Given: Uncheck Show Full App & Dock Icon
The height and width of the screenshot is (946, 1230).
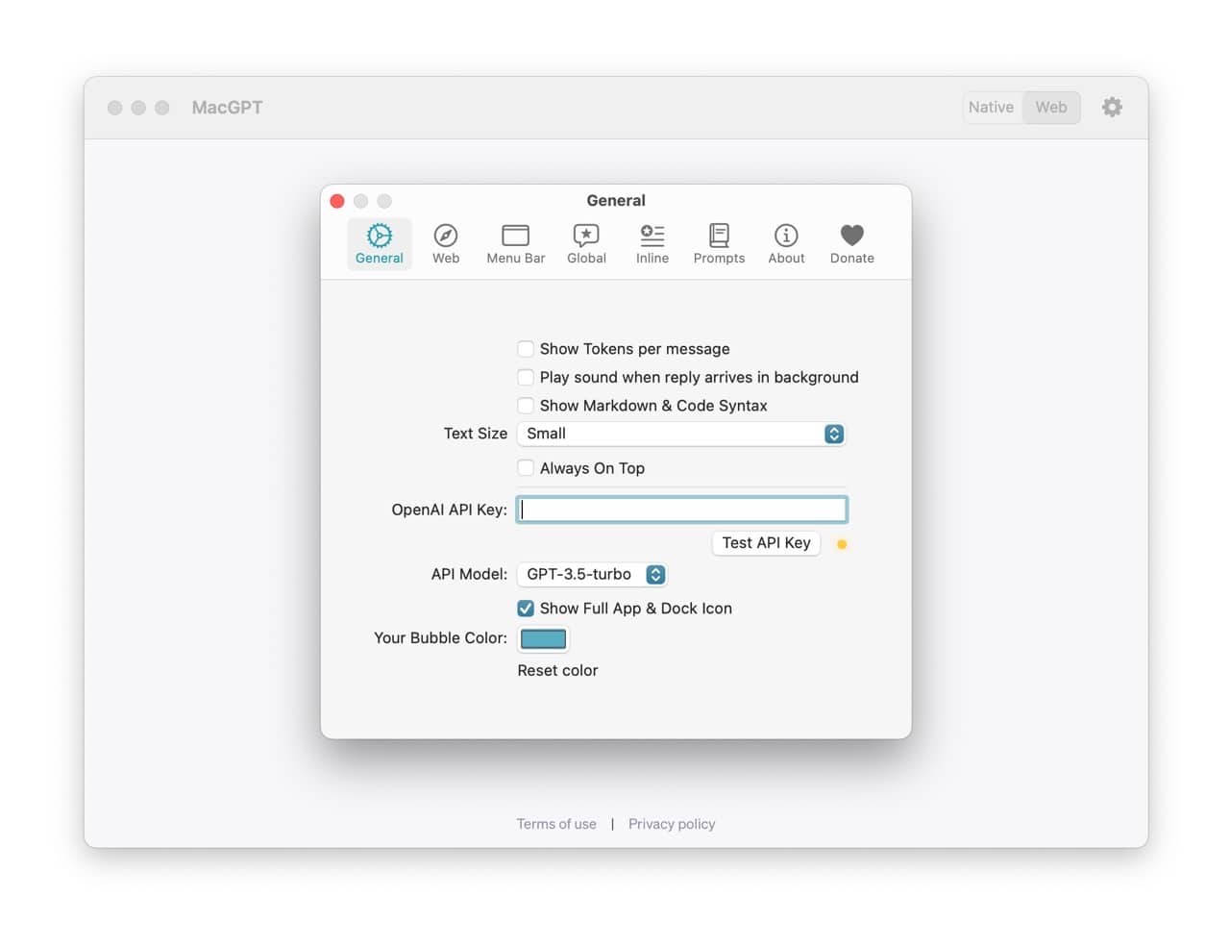Looking at the screenshot, I should tap(526, 609).
